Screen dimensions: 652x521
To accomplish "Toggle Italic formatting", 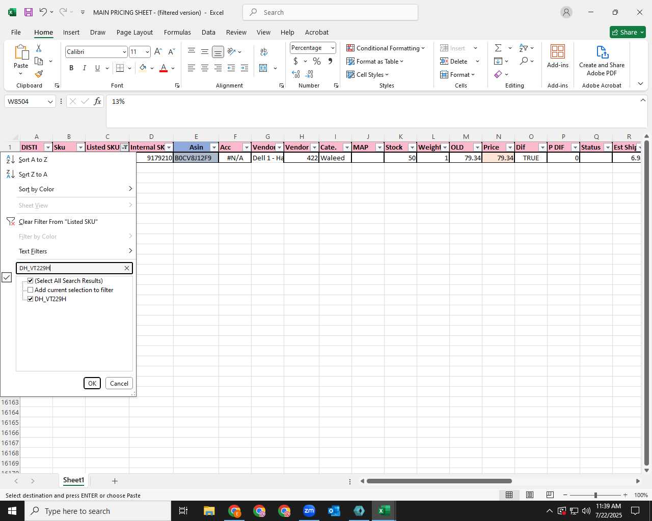I will [x=84, y=68].
